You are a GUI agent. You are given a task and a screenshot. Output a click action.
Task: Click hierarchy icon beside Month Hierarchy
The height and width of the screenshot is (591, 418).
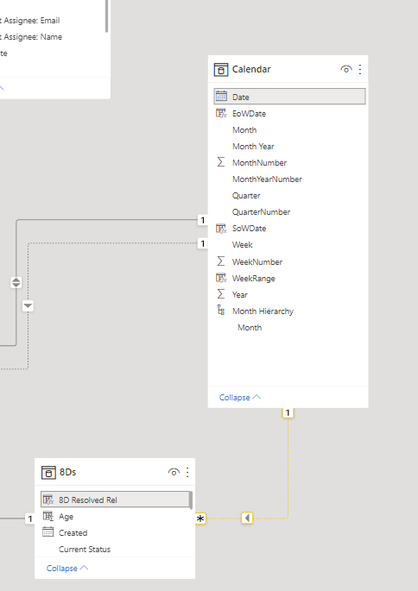point(221,311)
